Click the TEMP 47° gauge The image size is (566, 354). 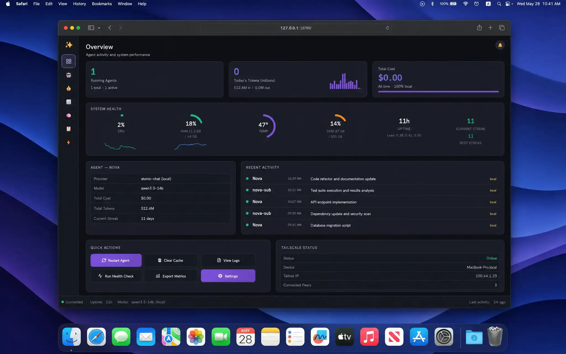click(x=264, y=126)
